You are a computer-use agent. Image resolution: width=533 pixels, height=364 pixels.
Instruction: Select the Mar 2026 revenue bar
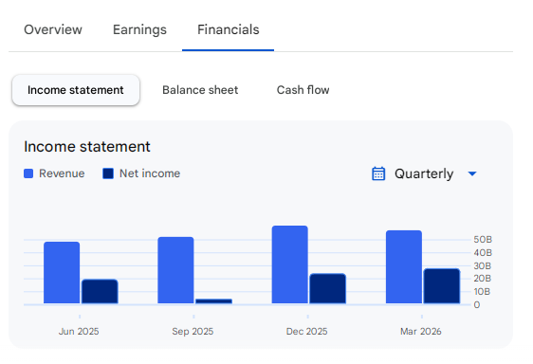pyautogui.click(x=404, y=266)
